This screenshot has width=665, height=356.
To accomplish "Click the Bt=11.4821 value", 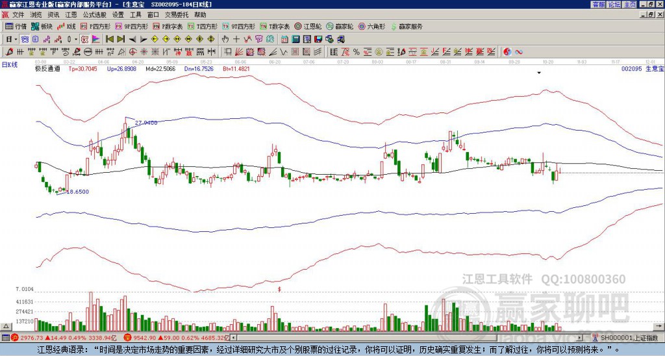I will click(x=236, y=68).
